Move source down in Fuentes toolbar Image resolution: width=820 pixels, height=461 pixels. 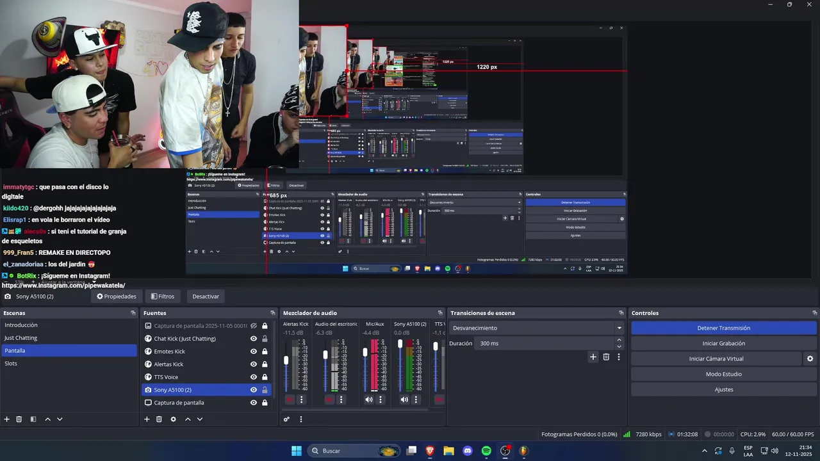pyautogui.click(x=200, y=419)
